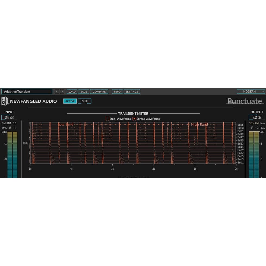Go to the next preset arrow
Image resolution: width=266 pixels, height=266 pixels.
(x=62, y=92)
